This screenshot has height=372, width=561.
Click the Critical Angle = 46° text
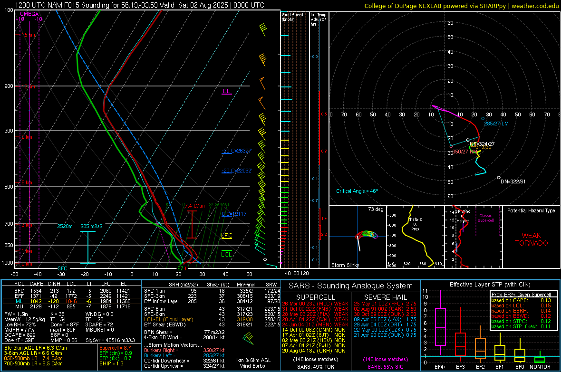coord(357,191)
